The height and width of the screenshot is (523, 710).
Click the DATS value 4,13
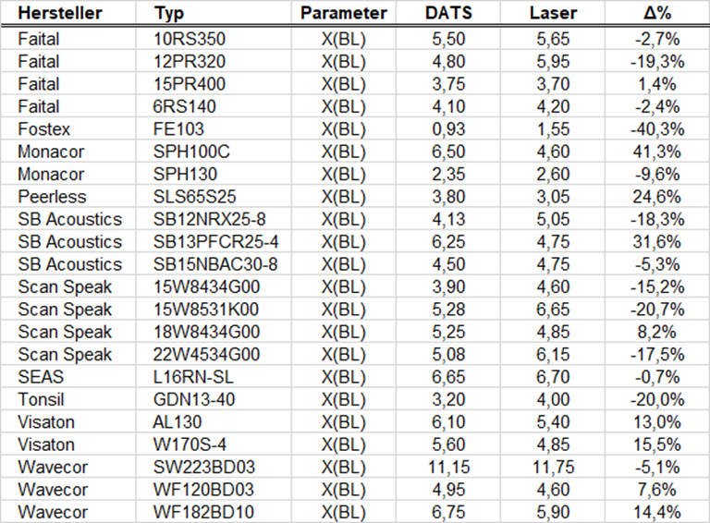click(448, 219)
